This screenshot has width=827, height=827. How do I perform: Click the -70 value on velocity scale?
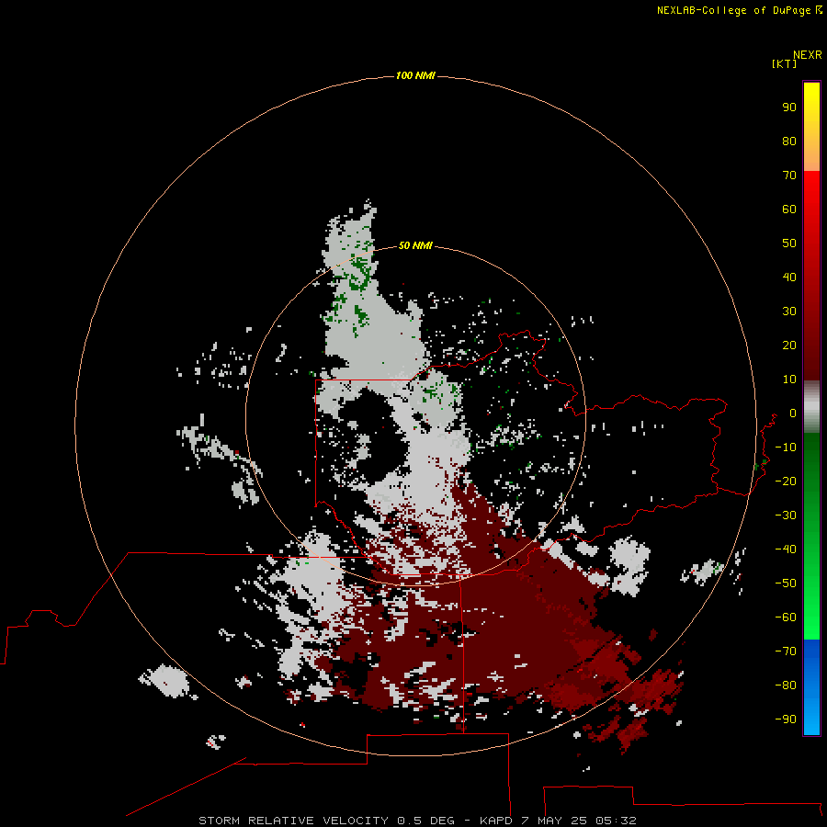[x=786, y=651]
